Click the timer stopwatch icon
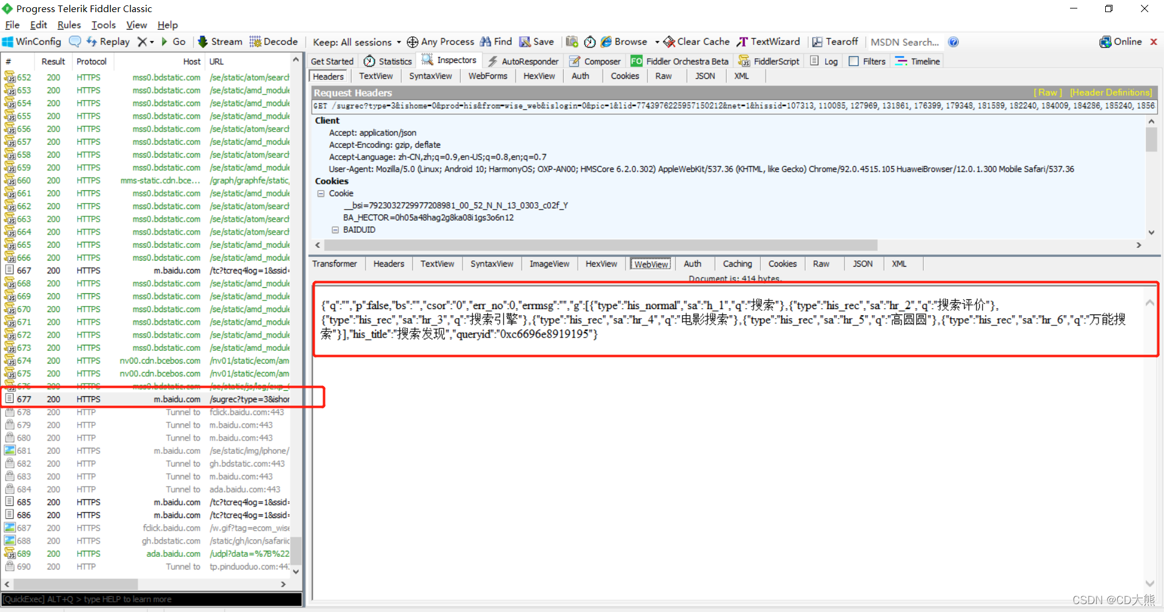This screenshot has height=612, width=1164. 590,42
